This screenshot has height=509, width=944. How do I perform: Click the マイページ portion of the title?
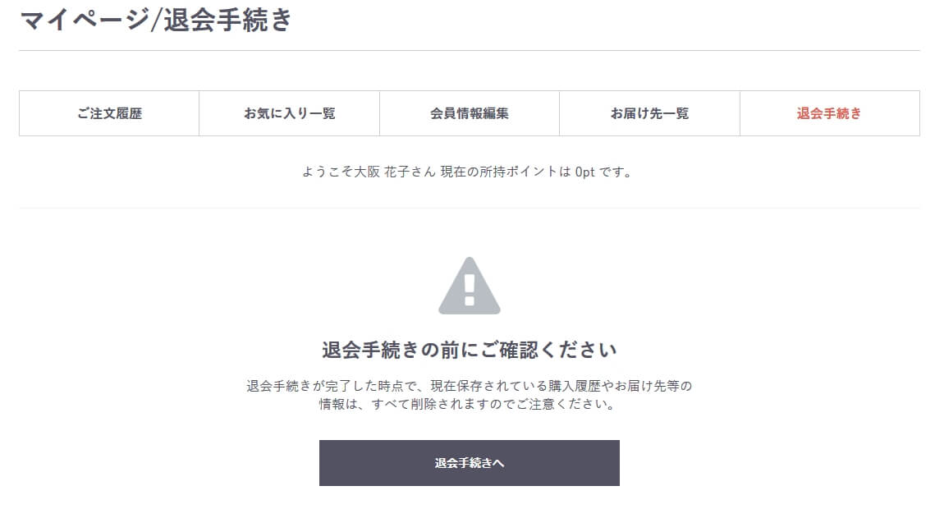point(84,19)
